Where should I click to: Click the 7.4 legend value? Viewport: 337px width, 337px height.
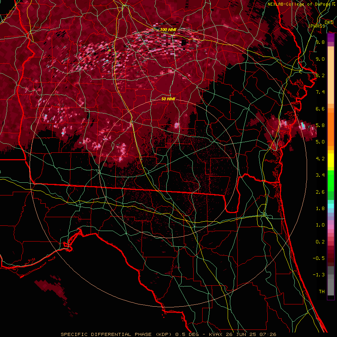[320, 92]
